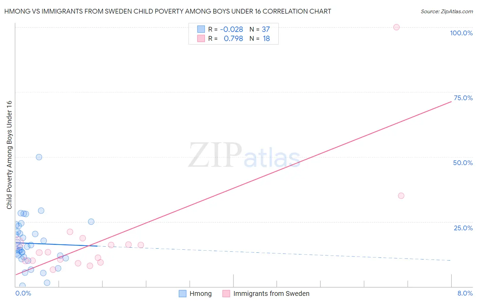Click the 50.0% y-axis label
Image resolution: width=477 pixels, height=303 pixels.
coord(463,163)
